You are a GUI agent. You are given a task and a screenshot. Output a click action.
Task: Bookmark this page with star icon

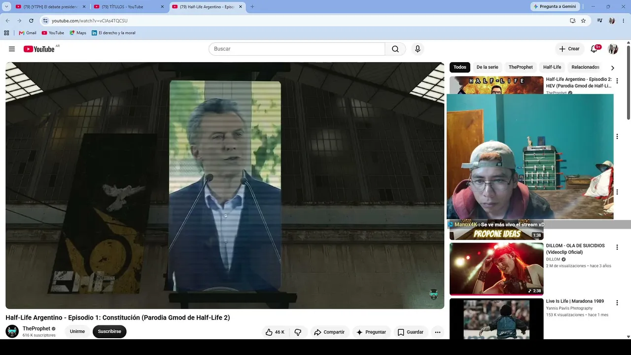[583, 21]
